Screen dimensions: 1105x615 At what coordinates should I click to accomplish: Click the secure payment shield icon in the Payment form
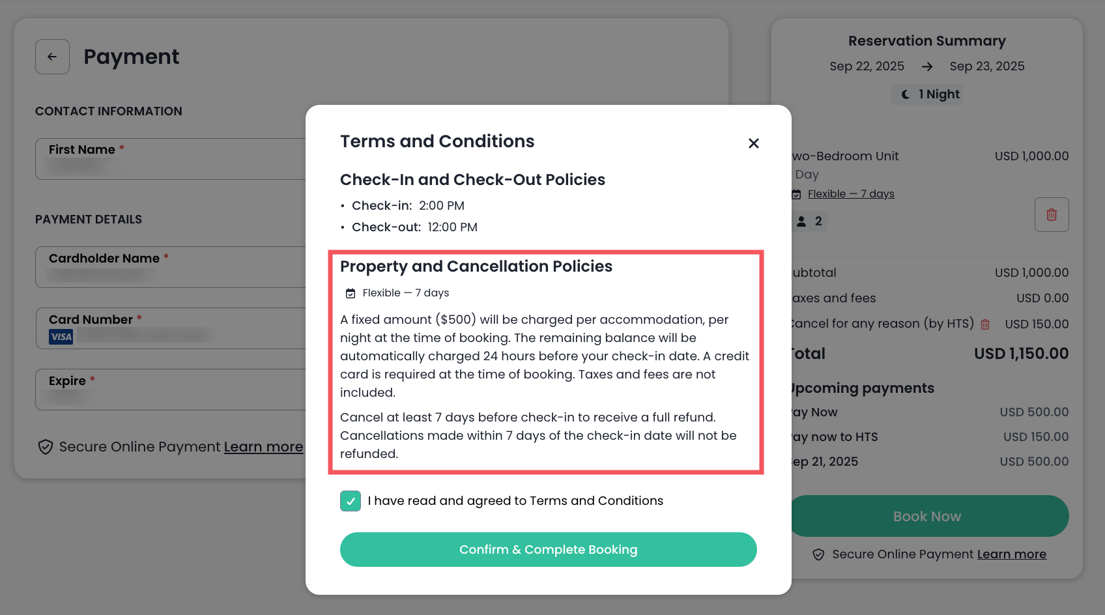pos(46,447)
